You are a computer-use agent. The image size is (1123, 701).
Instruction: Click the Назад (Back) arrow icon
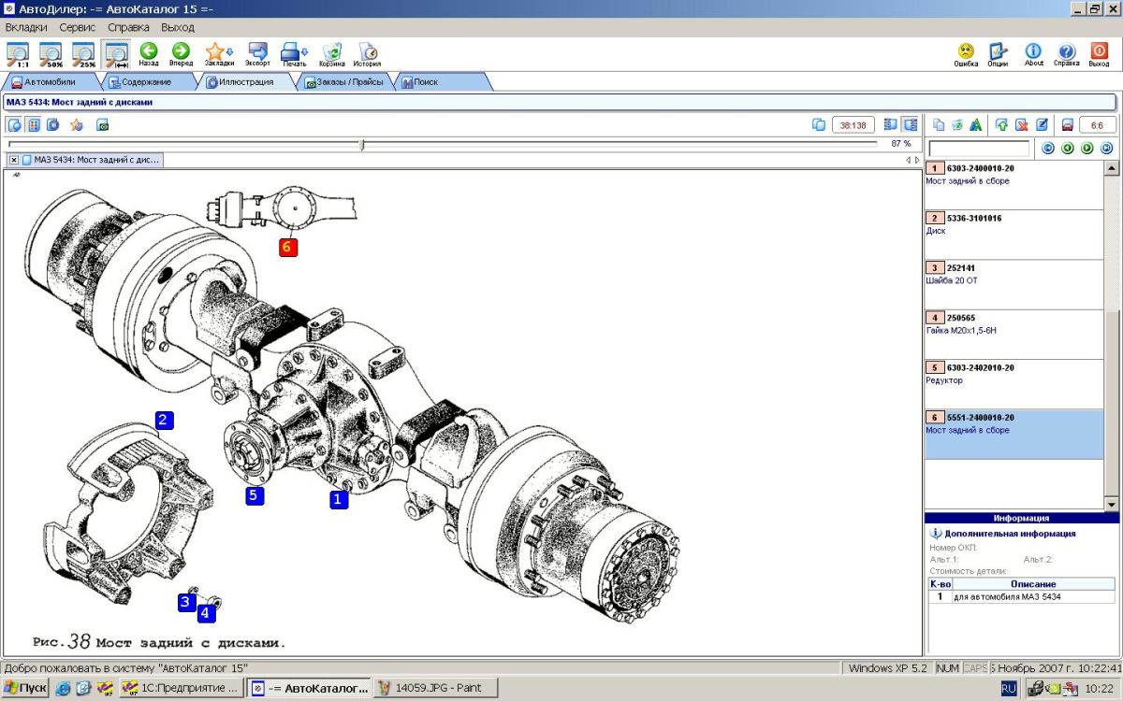(149, 52)
